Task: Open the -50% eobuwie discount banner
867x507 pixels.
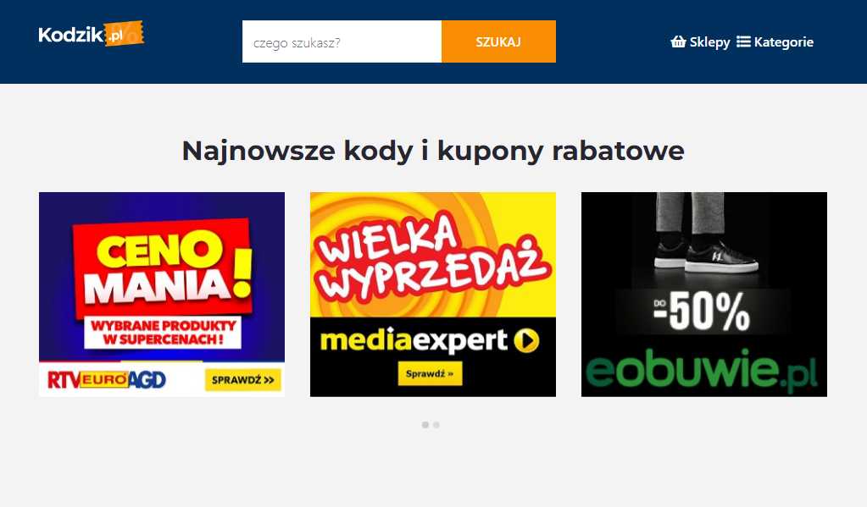Action: click(x=704, y=295)
